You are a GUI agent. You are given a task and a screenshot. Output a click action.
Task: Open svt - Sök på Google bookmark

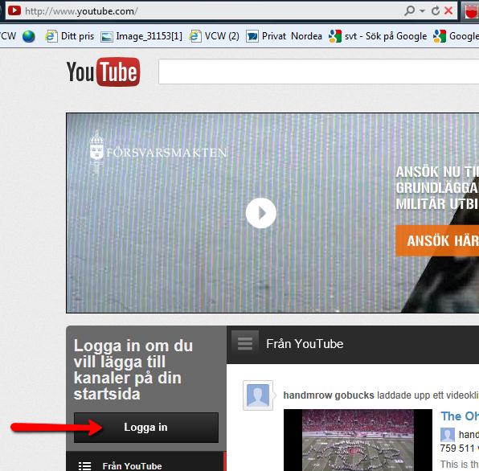378,36
